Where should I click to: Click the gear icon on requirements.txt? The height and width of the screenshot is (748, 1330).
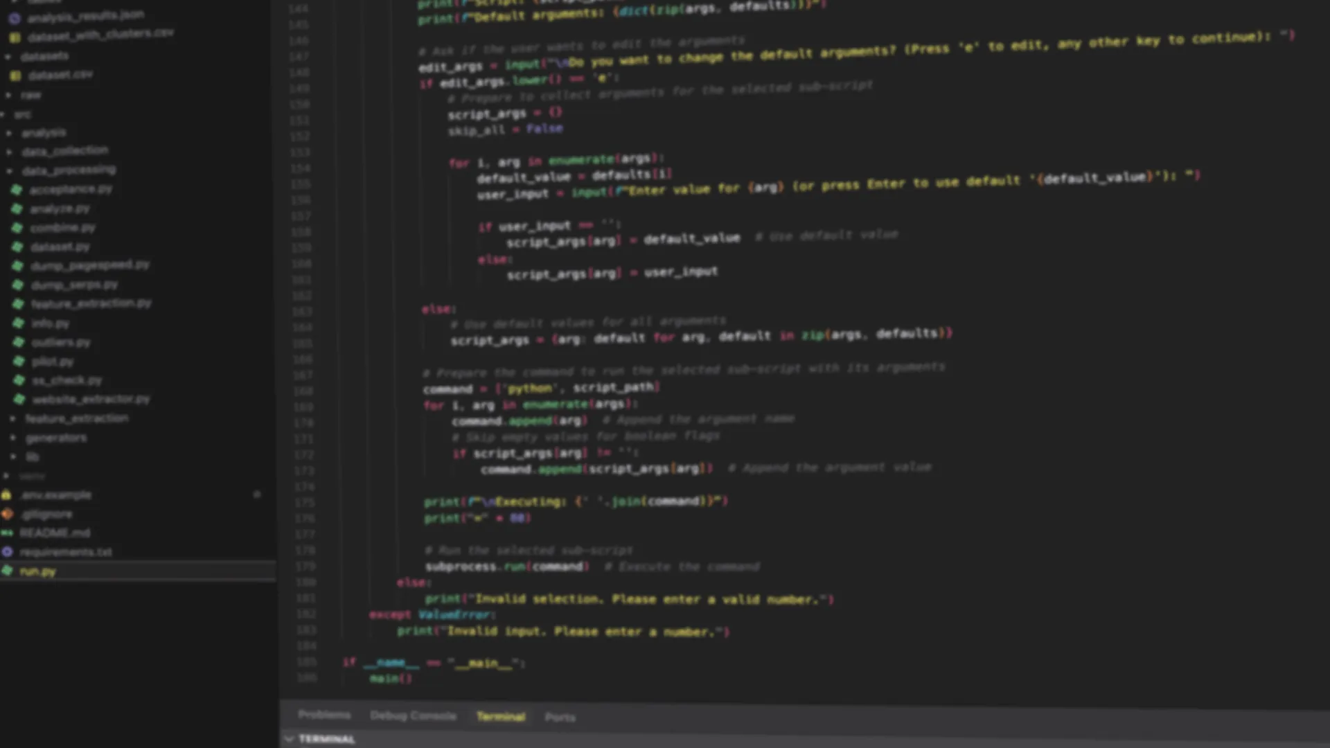(8, 552)
